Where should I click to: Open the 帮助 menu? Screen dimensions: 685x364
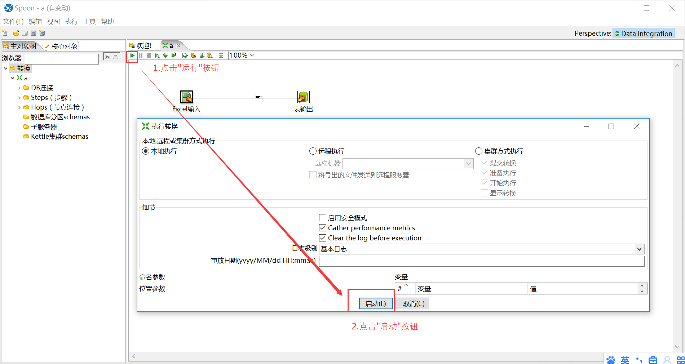point(107,21)
